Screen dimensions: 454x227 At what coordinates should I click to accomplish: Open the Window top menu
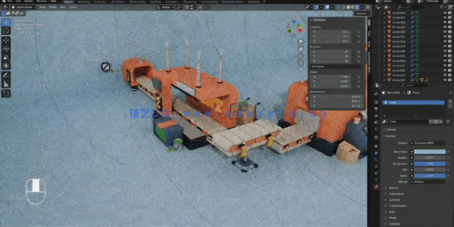[41, 1]
